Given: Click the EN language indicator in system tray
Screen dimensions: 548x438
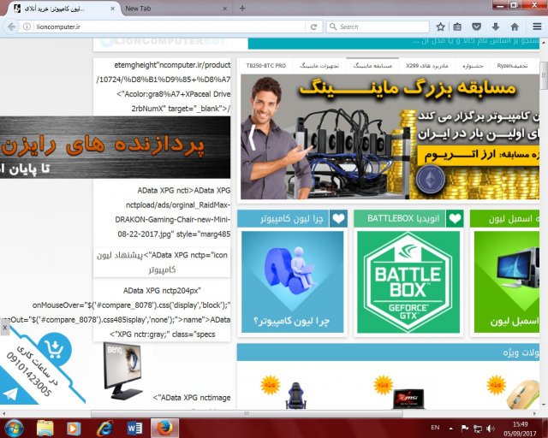Looking at the screenshot, I should (435, 427).
